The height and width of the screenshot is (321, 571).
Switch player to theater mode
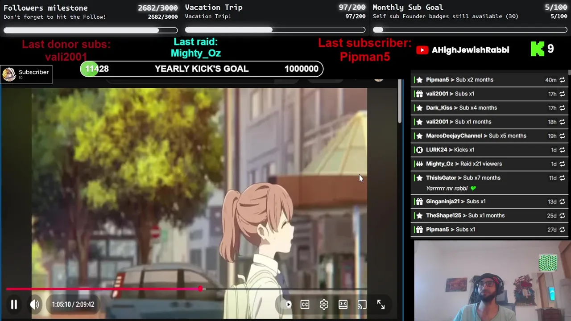(343, 305)
